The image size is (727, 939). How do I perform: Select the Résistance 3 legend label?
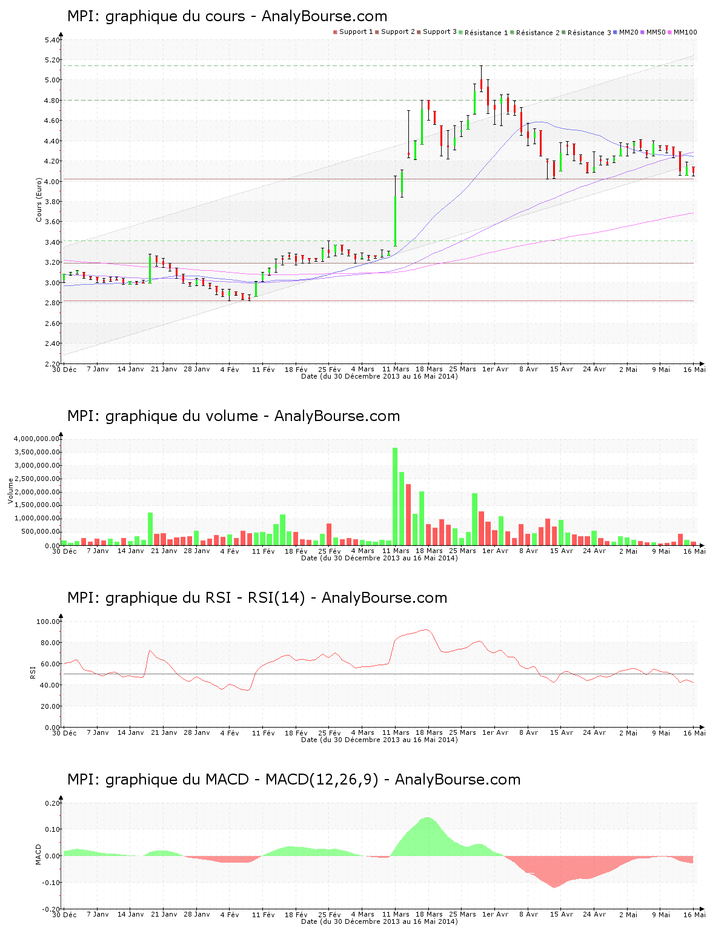[589, 33]
